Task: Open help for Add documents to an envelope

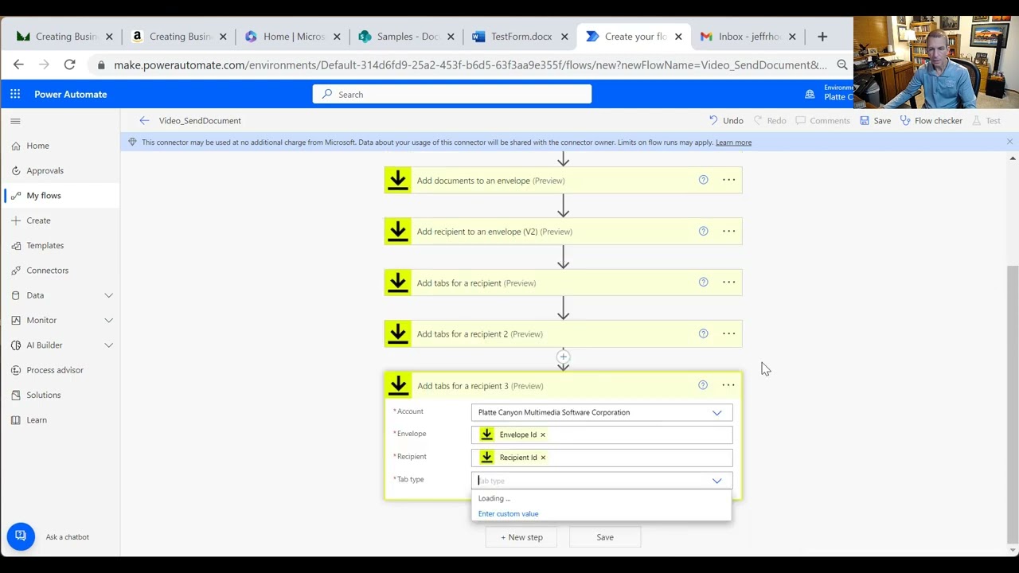Action: coord(703,180)
